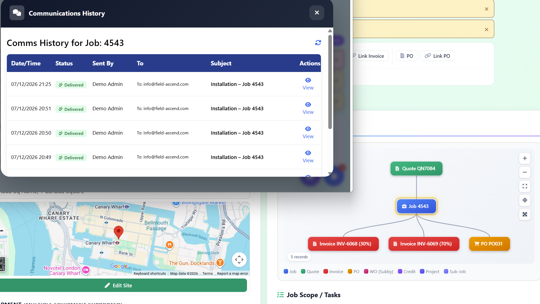
Task: View the 20:49 email entry
Action: point(308,157)
